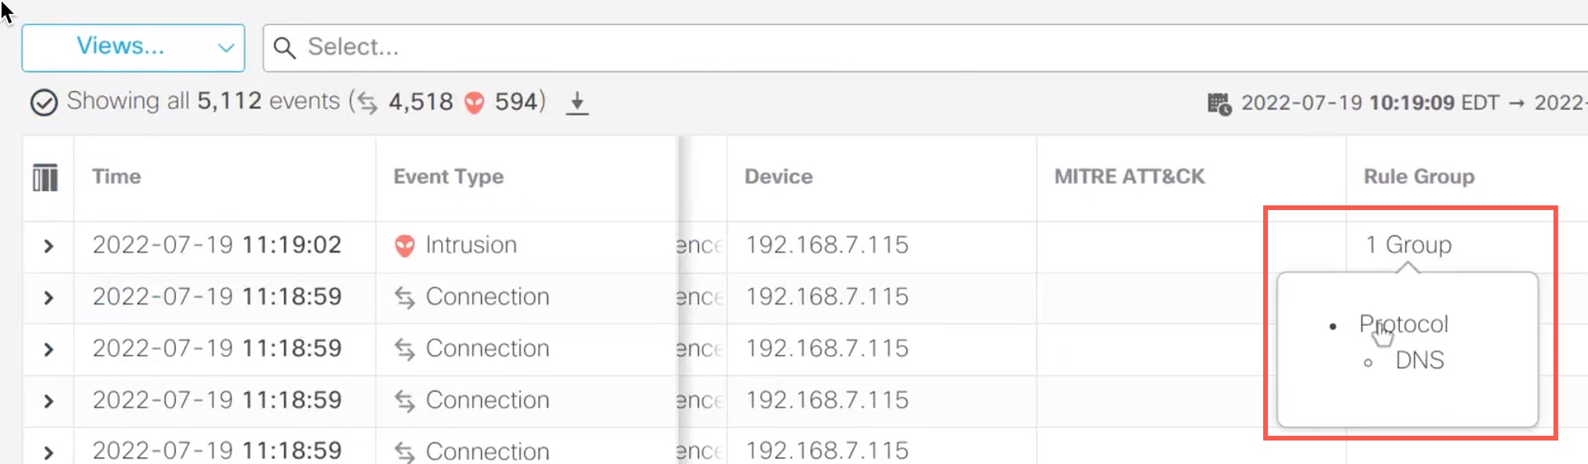Click the connection arrows icon in summary

click(367, 103)
